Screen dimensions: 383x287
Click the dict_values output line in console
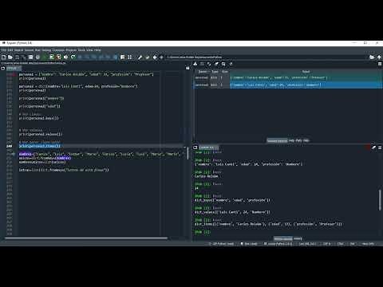pyautogui.click(x=232, y=212)
